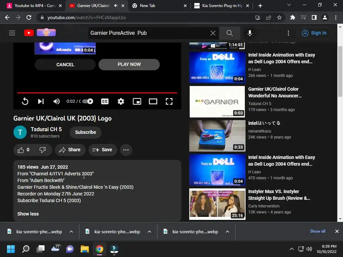Turn on closed captions (CC)
Screen dimensions: 343x257
105,101
